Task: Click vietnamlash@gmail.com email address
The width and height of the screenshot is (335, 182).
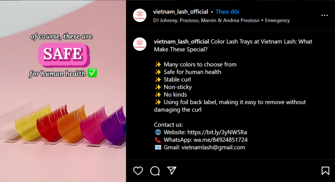Action: click(x=213, y=147)
